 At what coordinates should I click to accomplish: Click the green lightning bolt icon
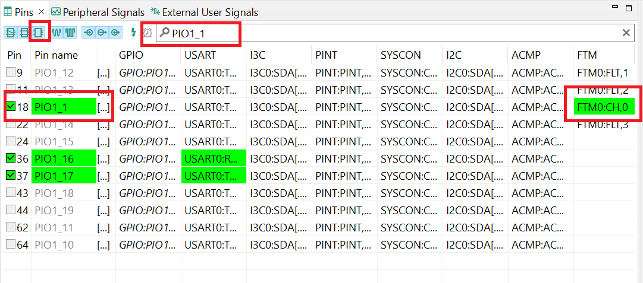point(134,33)
